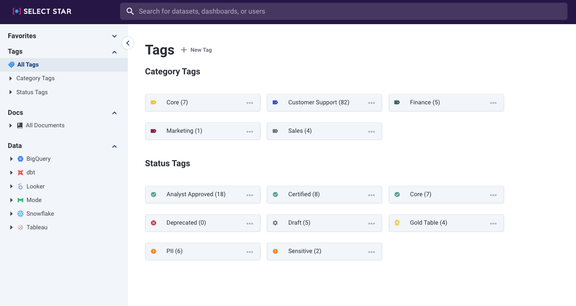Viewport: 576px width, 306px height.
Task: Open more options for Deprecated tag
Action: tap(250, 223)
